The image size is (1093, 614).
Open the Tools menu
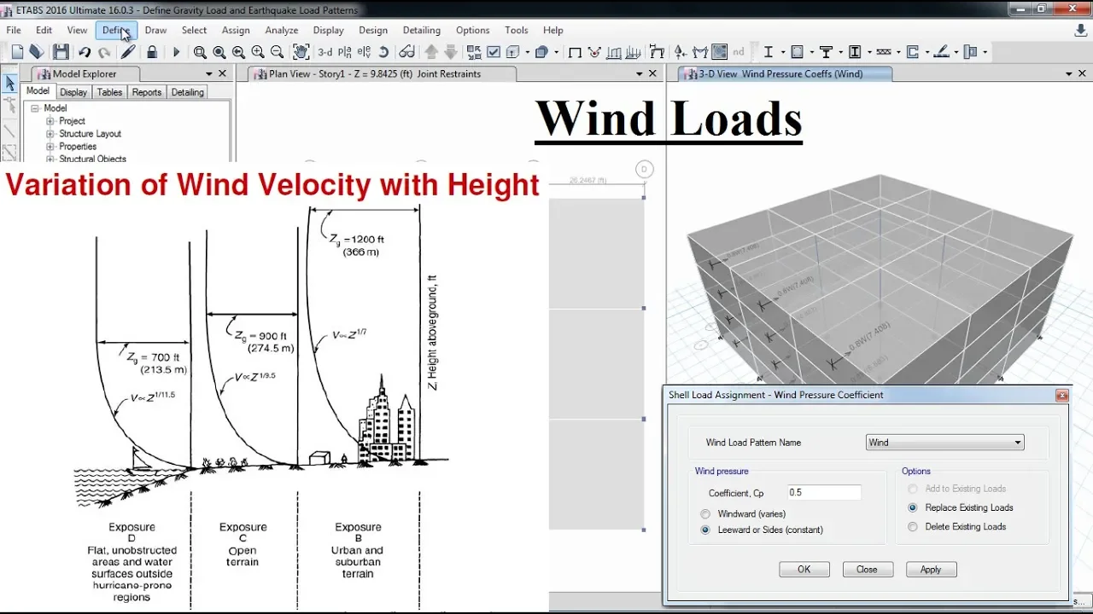click(x=516, y=30)
